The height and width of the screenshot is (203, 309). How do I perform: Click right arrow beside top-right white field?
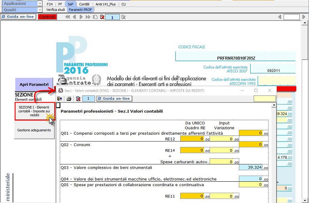point(304,17)
